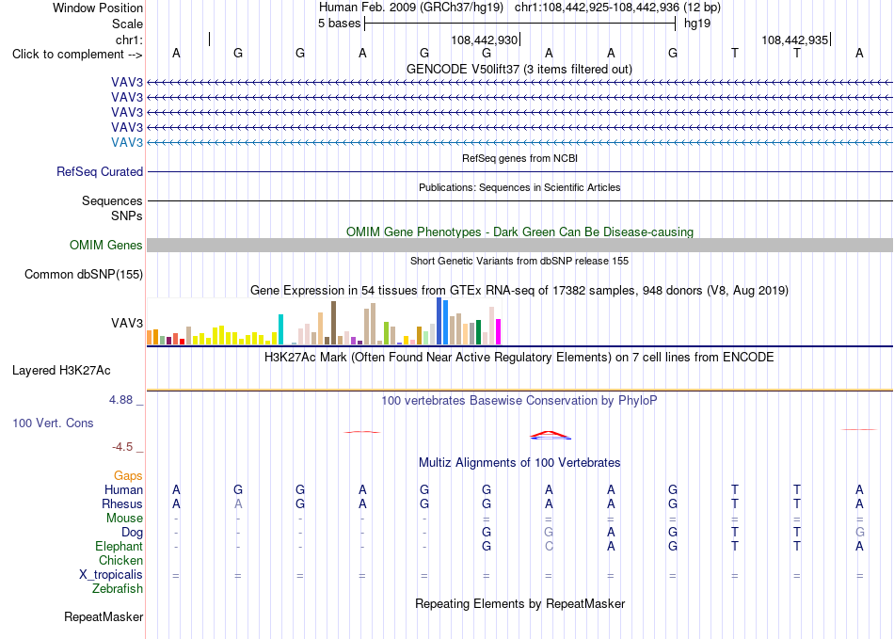The height and width of the screenshot is (639, 894).
Task: Select the Zebrafish alignment row label
Action: [118, 588]
